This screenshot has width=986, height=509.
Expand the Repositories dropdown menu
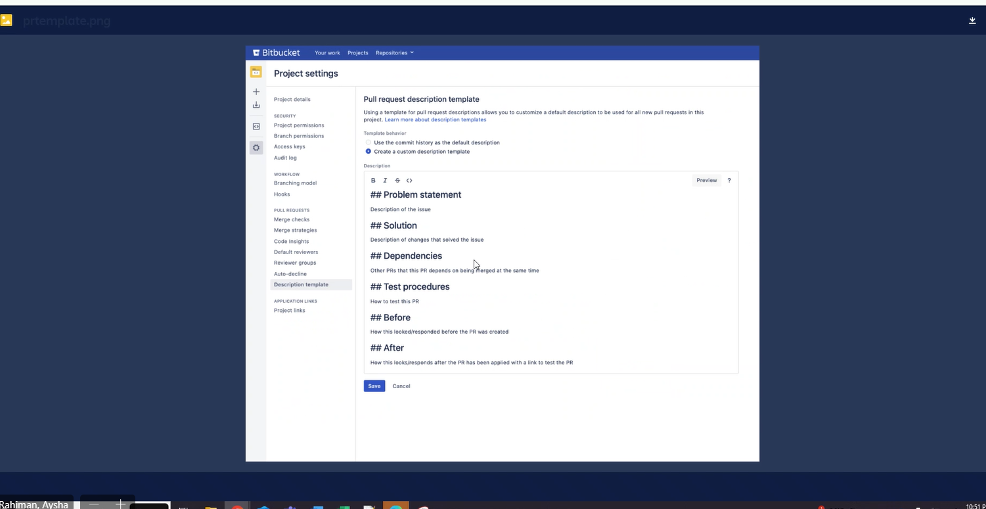(x=395, y=53)
